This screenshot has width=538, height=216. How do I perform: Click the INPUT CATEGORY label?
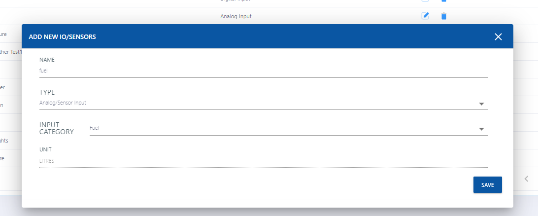tap(56, 128)
